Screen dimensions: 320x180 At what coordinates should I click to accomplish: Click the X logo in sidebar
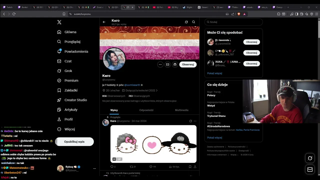click(x=59, y=22)
